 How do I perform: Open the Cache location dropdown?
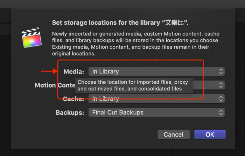pyautogui.click(x=156, y=99)
